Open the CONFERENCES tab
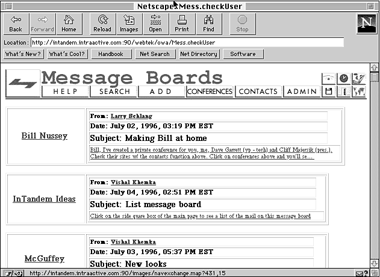The image size is (380, 277). (210, 92)
